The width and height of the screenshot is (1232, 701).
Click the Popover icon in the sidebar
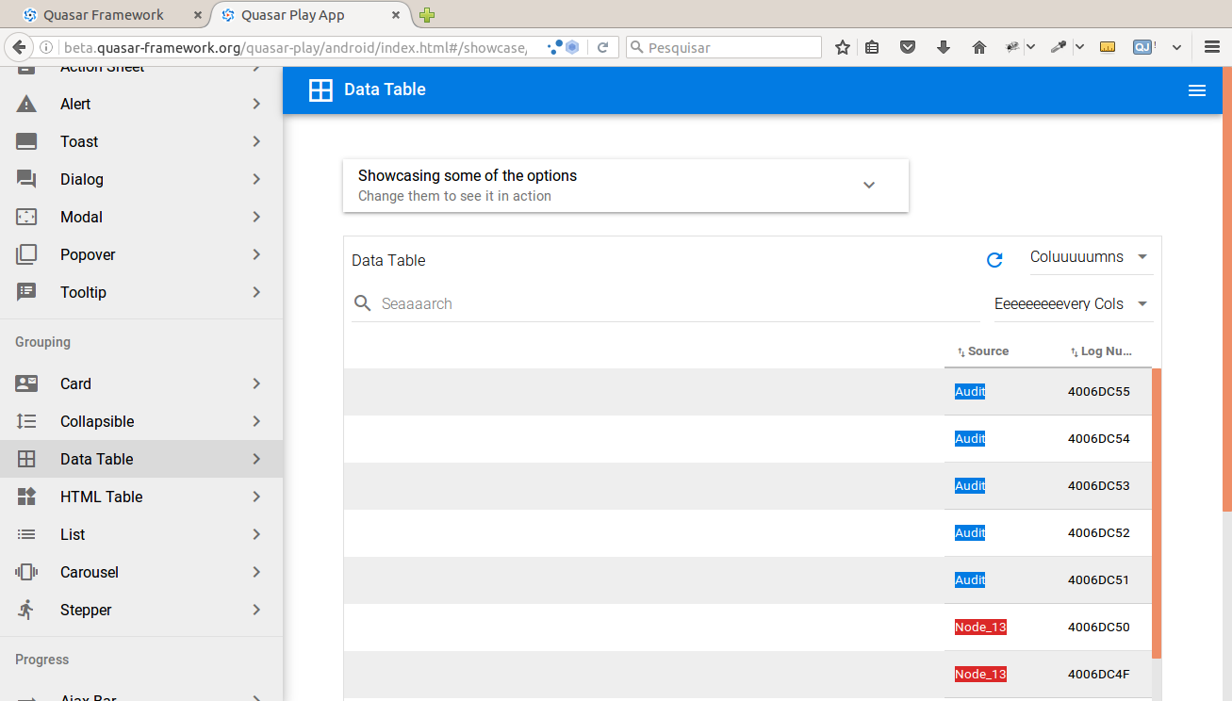coord(26,254)
